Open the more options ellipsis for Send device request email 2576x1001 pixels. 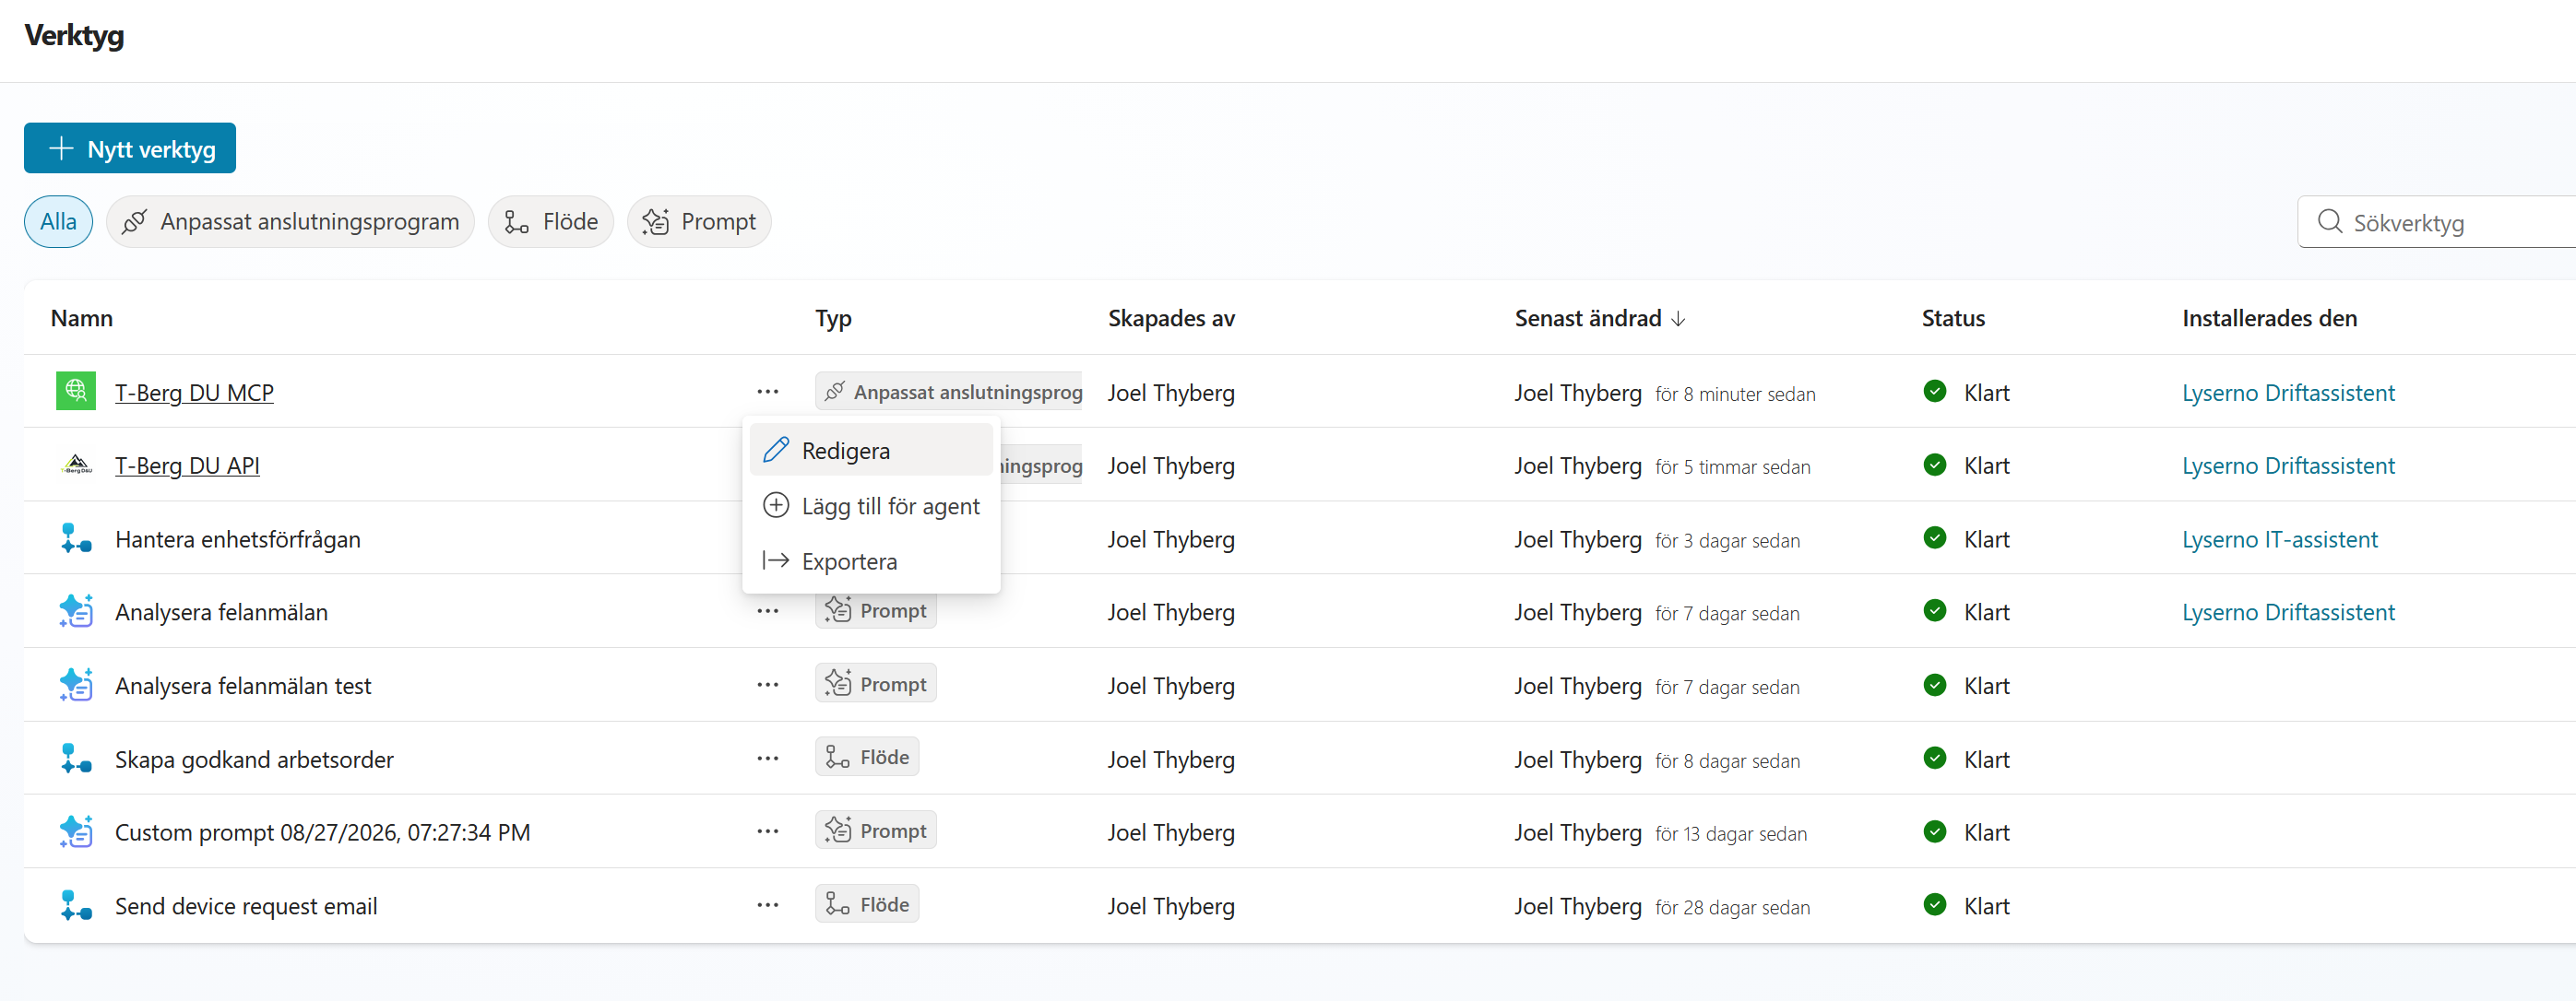[x=768, y=905]
